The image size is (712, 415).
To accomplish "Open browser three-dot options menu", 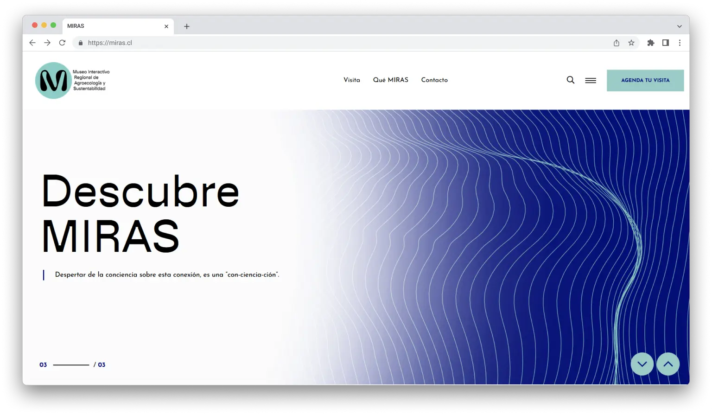I will click(x=680, y=43).
